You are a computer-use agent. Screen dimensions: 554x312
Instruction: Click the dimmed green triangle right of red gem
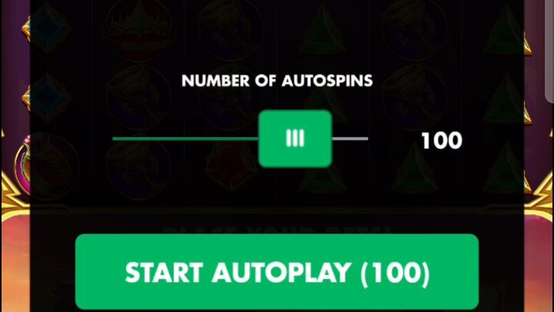pyautogui.click(x=322, y=166)
